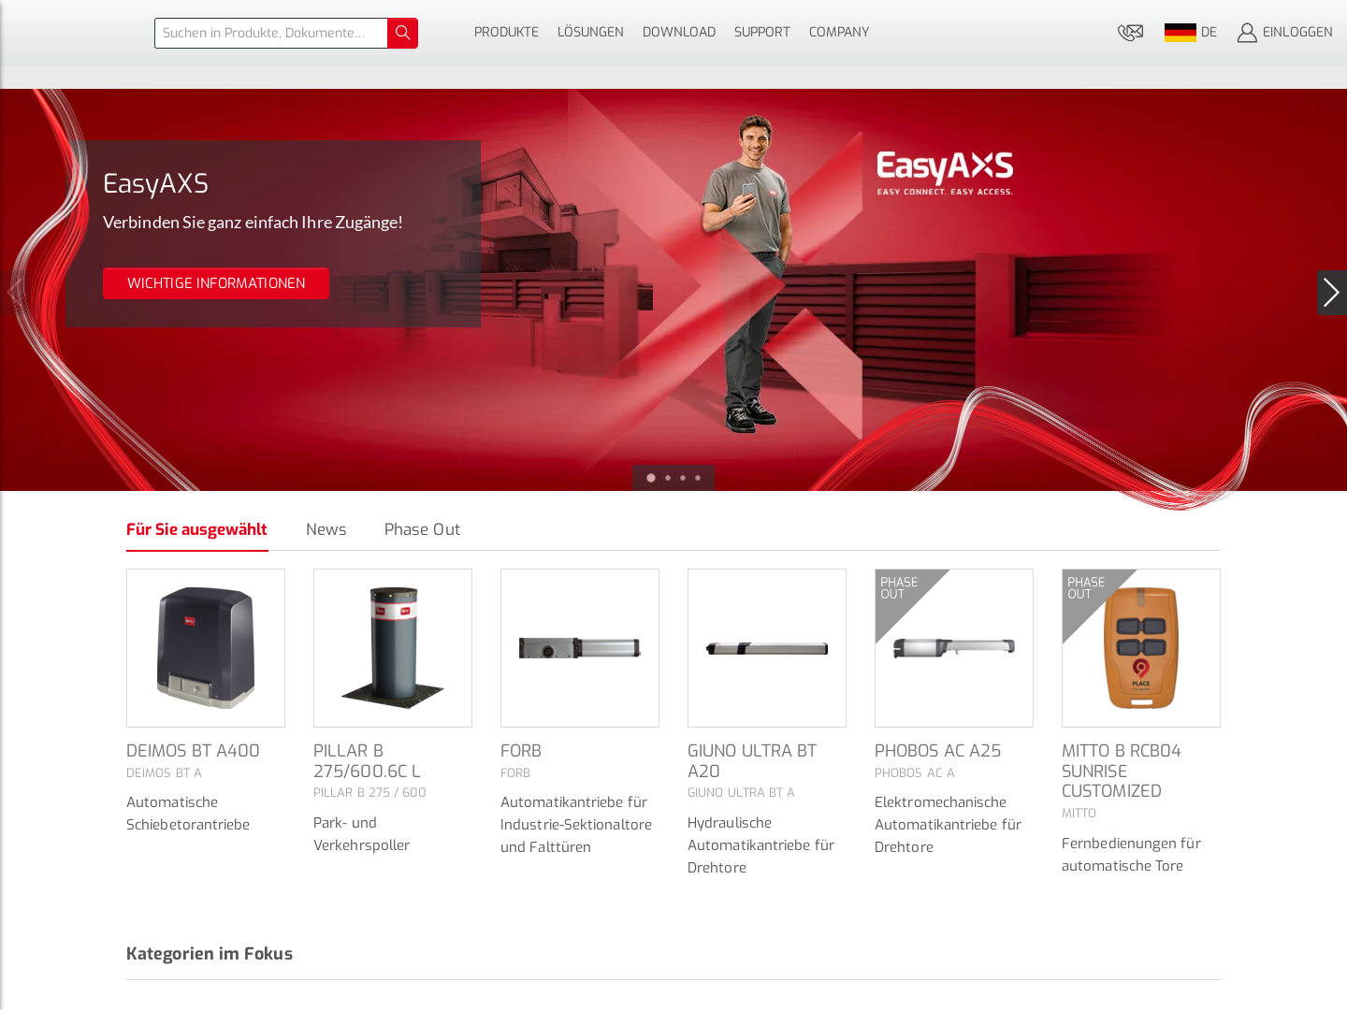Click the German flag language icon
This screenshot has height=1010, width=1347.
(1180, 33)
